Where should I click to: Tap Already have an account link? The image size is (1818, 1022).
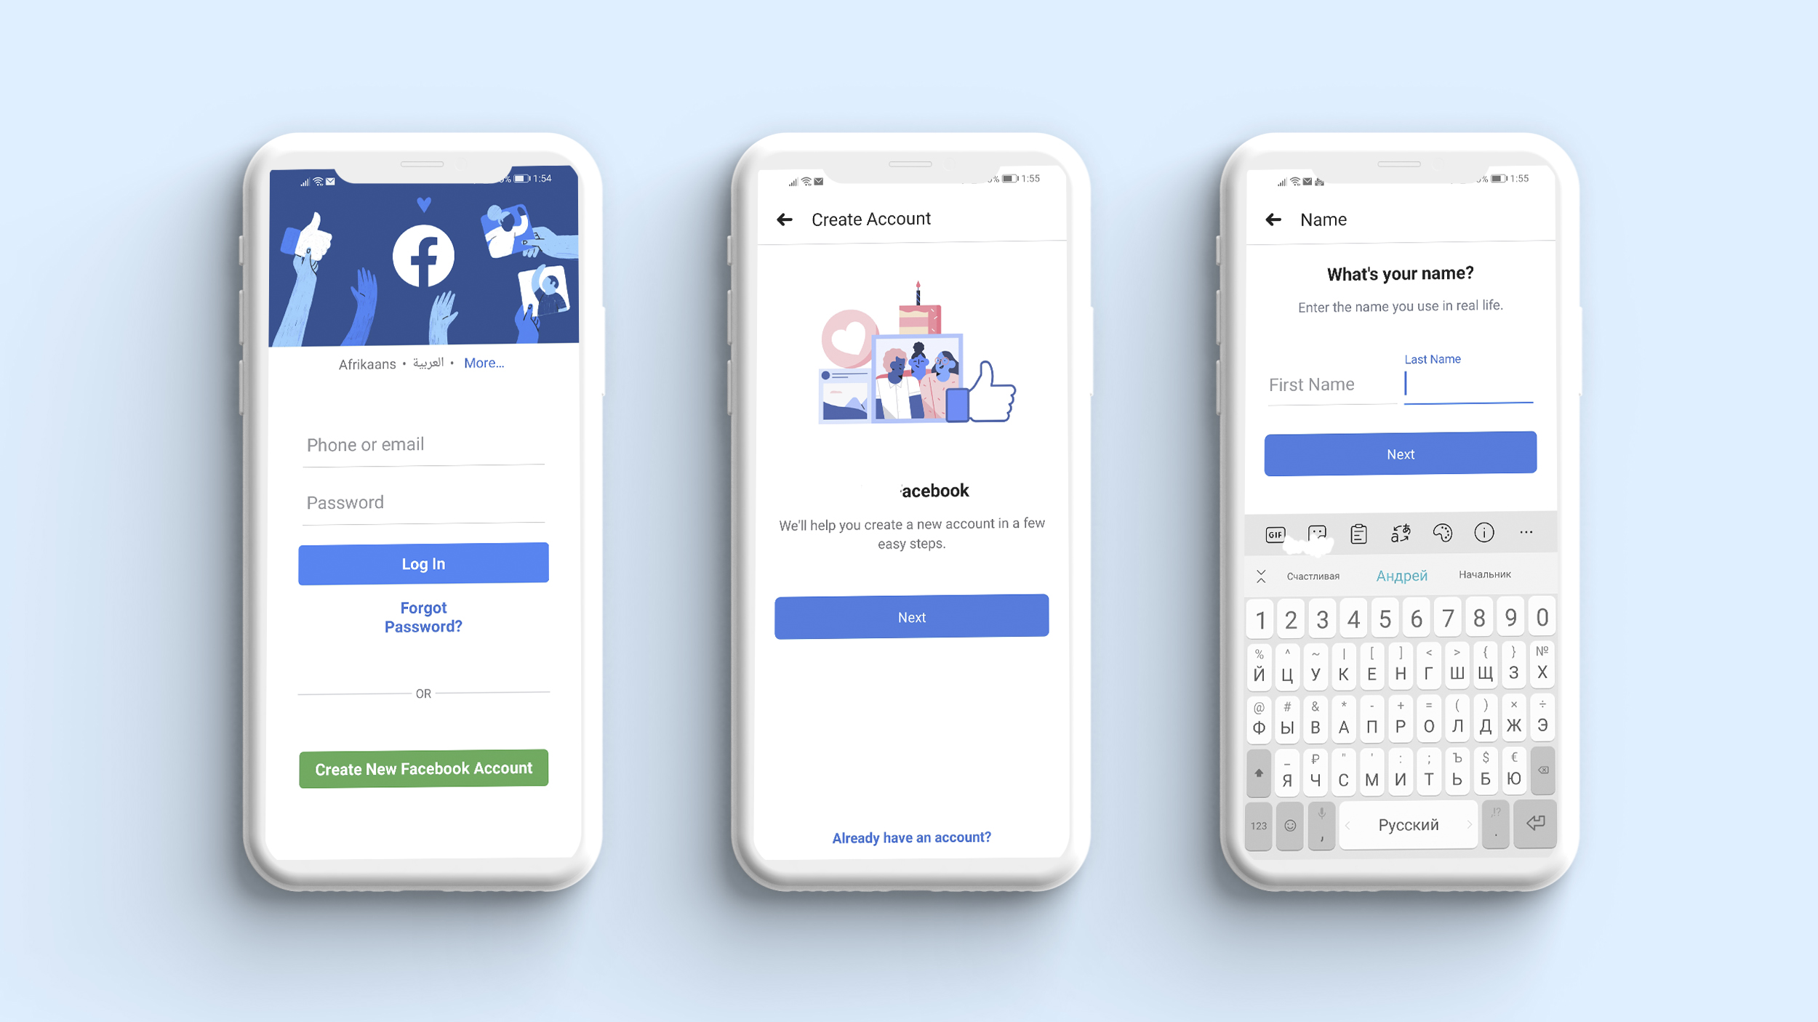coord(913,837)
